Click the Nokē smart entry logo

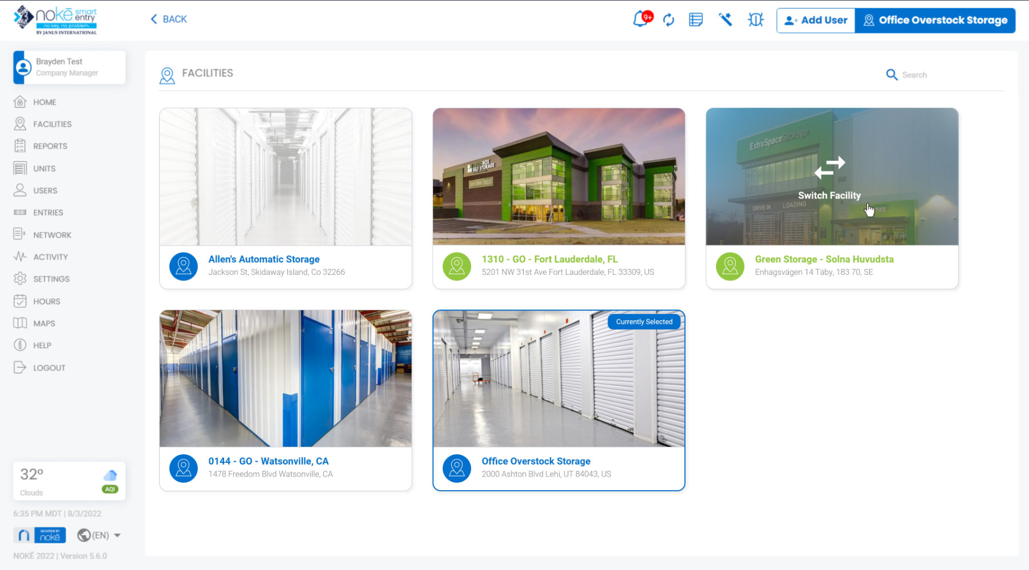55,20
